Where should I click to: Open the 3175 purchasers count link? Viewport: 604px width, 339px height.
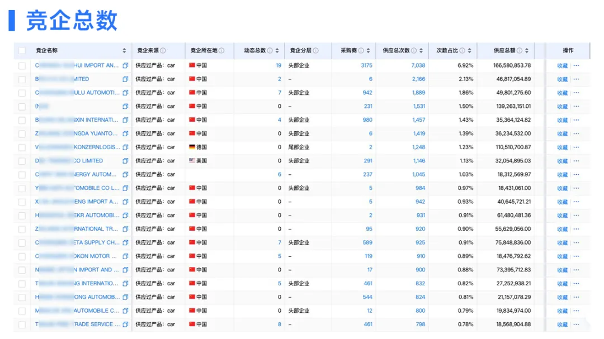(366, 65)
